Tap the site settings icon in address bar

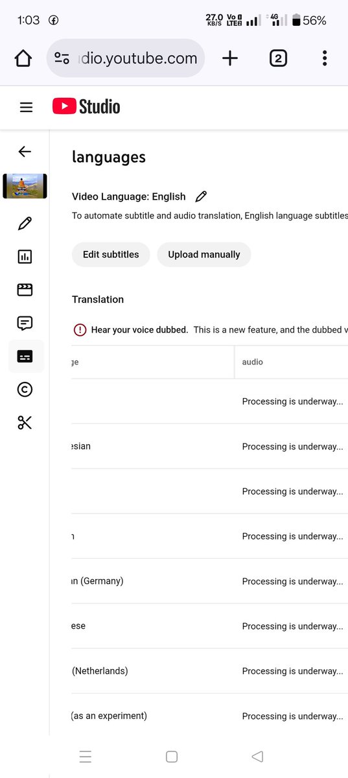[62, 58]
